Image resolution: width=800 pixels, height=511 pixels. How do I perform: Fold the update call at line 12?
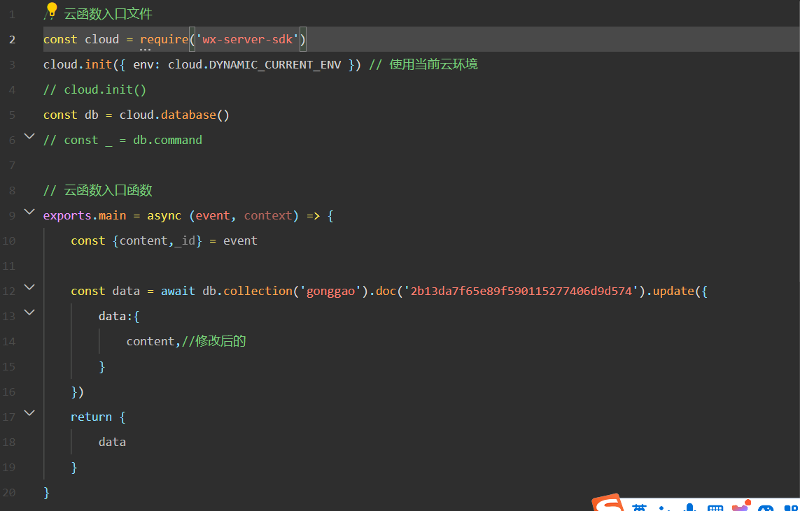click(x=29, y=287)
